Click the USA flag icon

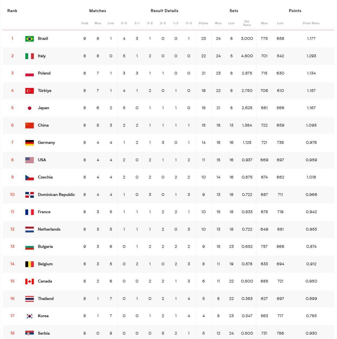(x=30, y=160)
